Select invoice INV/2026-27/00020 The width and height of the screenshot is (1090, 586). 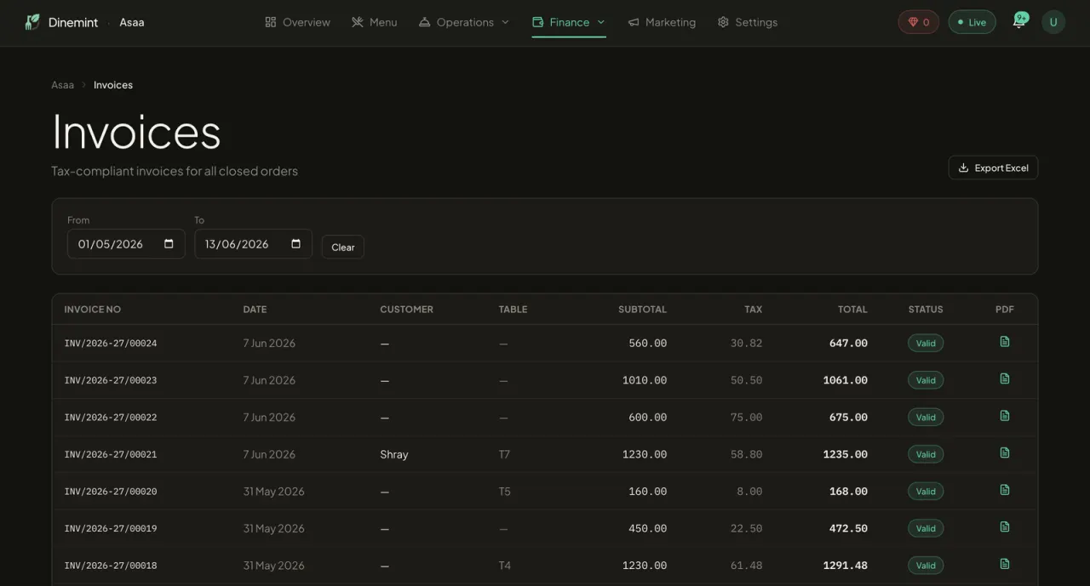coord(111,492)
